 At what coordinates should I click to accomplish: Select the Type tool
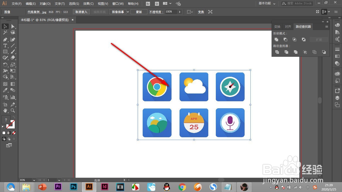pyautogui.click(x=5, y=45)
